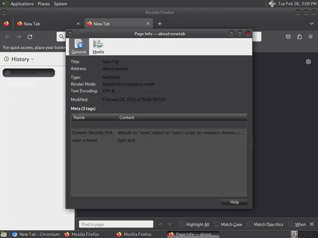Open the General tab in Page Info
Image resolution: width=318 pixels, height=238 pixels.
(79, 47)
